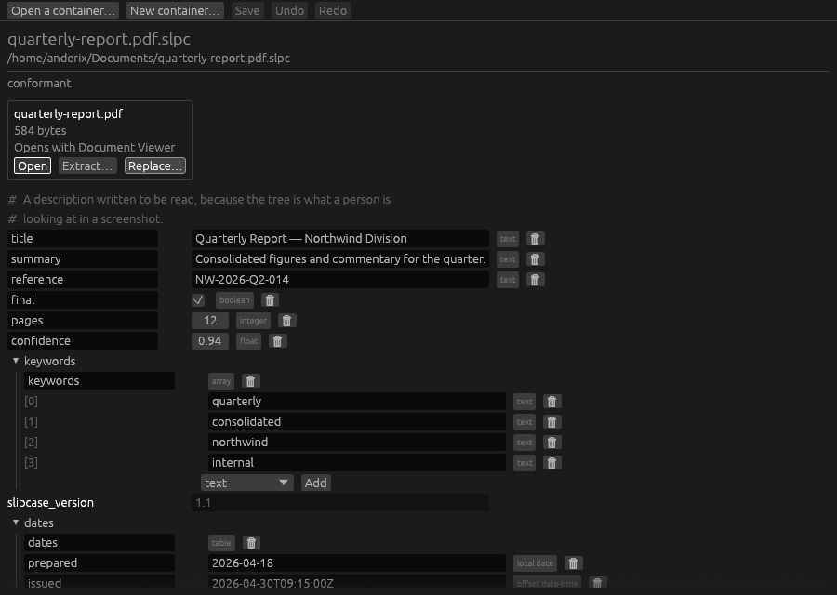Viewport: 837px width, 595px height.
Task: Delete the issued offset date-time entry
Action: [x=597, y=583]
